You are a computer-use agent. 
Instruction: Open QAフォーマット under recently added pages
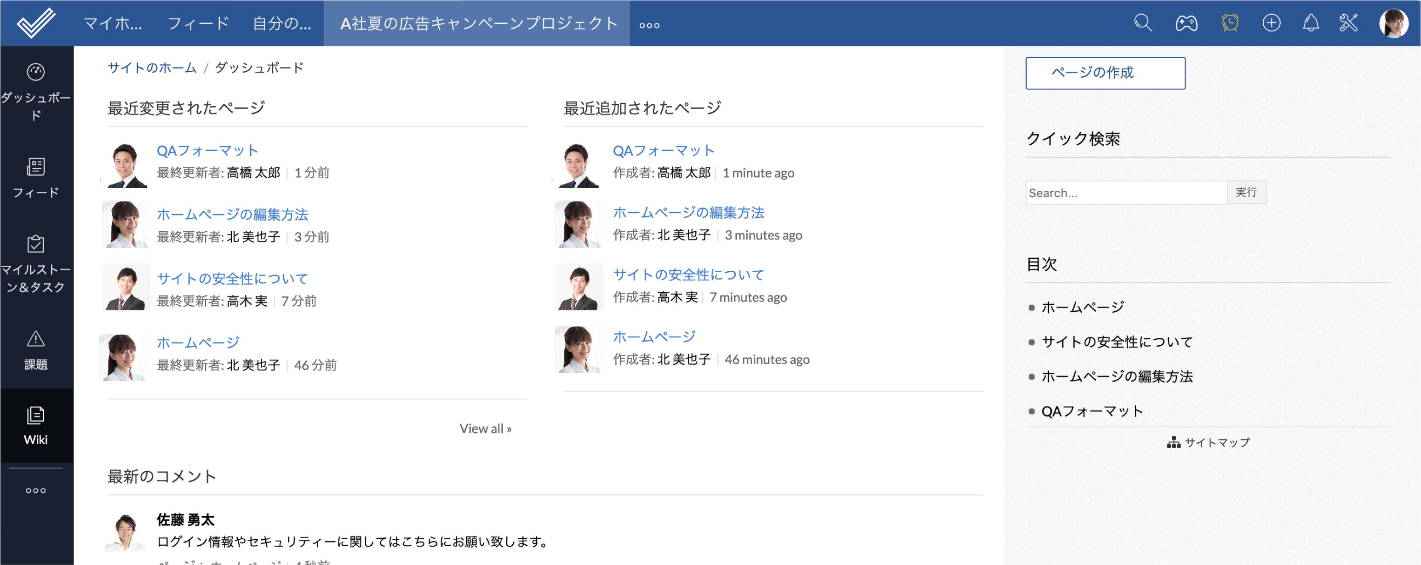(663, 150)
